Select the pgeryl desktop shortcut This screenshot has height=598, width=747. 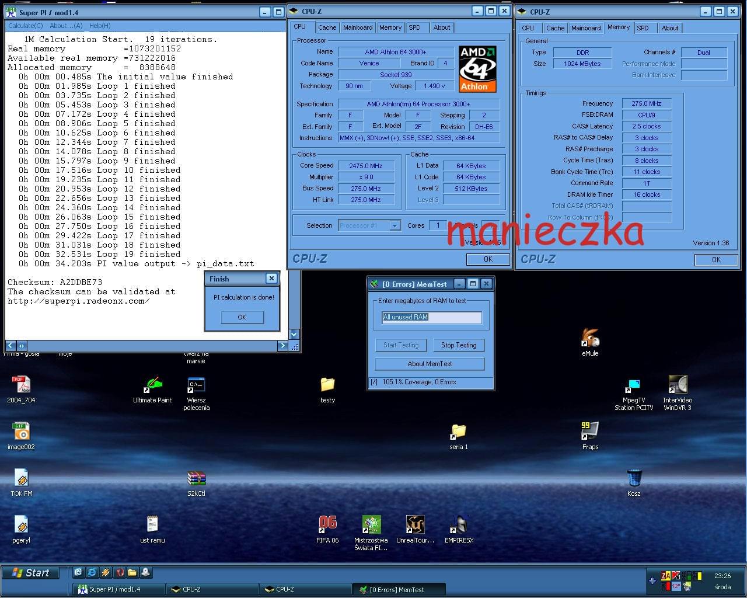point(21,529)
